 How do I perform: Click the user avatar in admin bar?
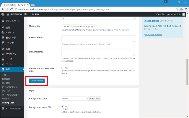click(x=184, y=14)
